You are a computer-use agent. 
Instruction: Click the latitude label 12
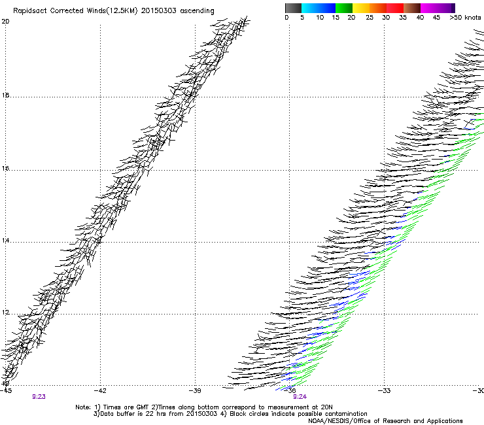pyautogui.click(x=5, y=313)
